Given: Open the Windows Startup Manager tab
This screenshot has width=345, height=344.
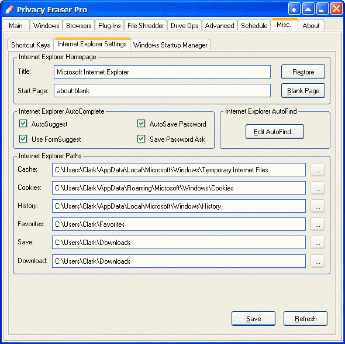Looking at the screenshot, I should point(170,45).
